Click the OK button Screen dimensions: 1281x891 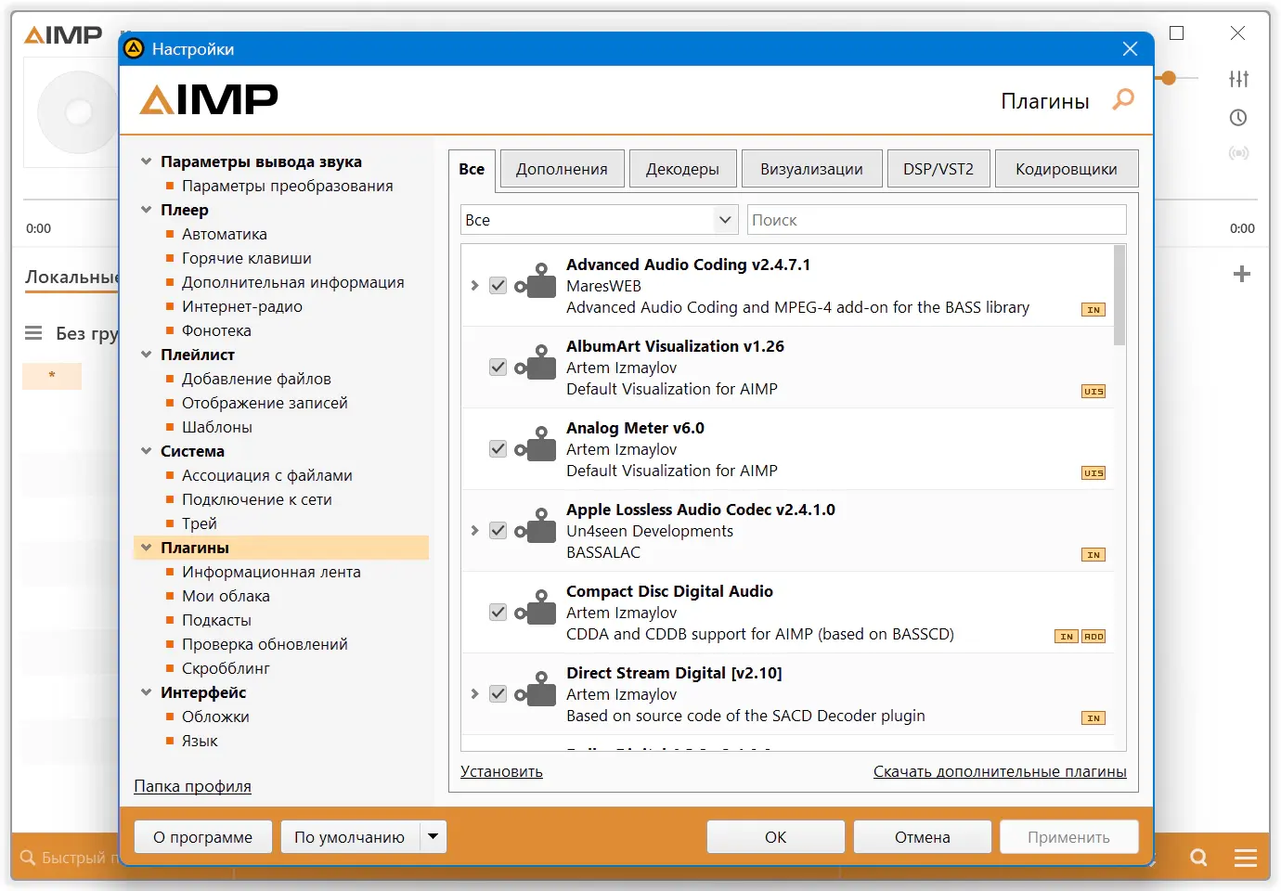[x=776, y=836]
